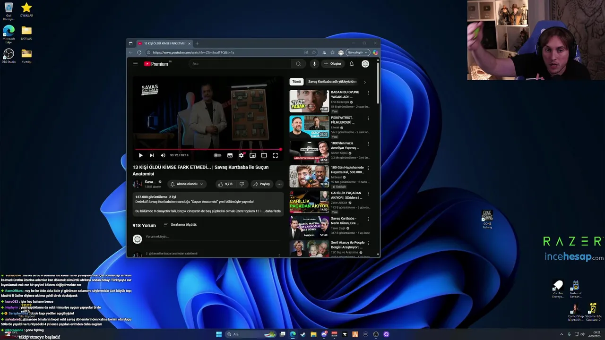Share the video with 'Paylaş' button

coord(261,184)
